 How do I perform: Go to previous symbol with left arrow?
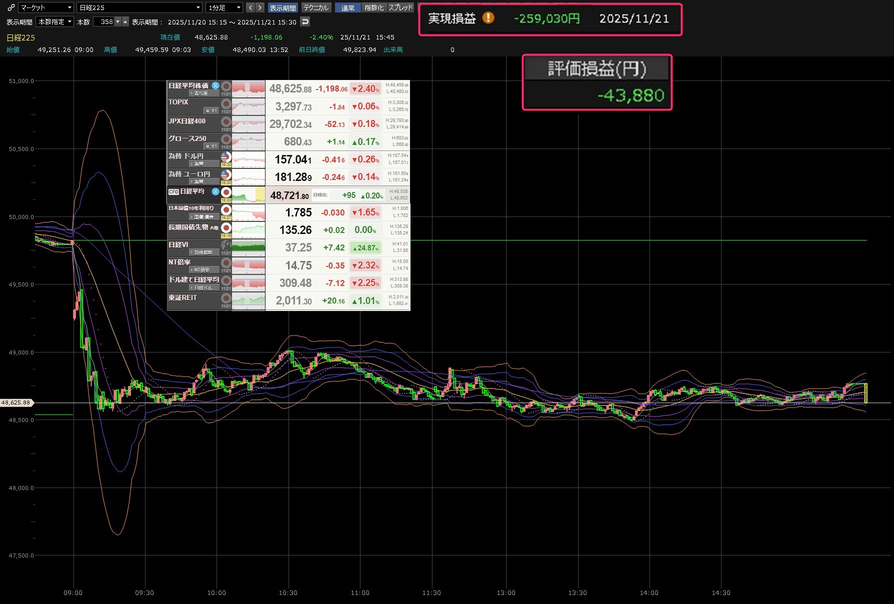250,7
